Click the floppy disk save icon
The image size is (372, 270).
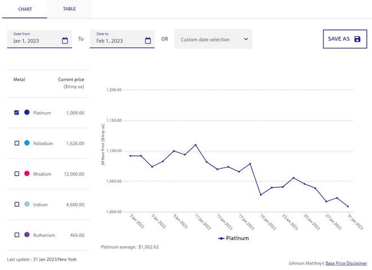tap(357, 39)
